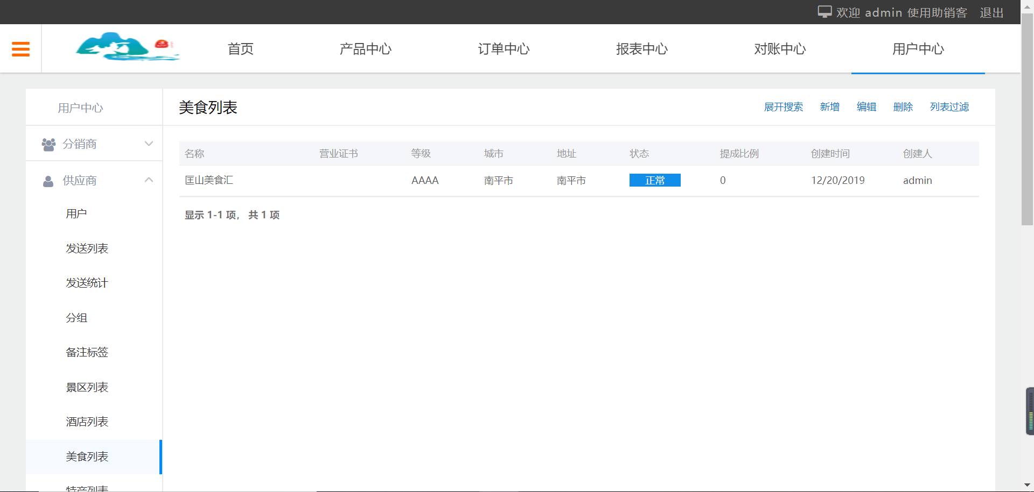Screen dimensions: 1034x492
Task: Open 展开搜索 to expand search panel
Action: pyautogui.click(x=783, y=107)
